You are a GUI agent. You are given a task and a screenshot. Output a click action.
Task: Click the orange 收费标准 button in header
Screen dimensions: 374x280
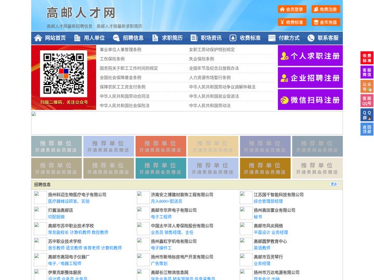click(x=292, y=22)
